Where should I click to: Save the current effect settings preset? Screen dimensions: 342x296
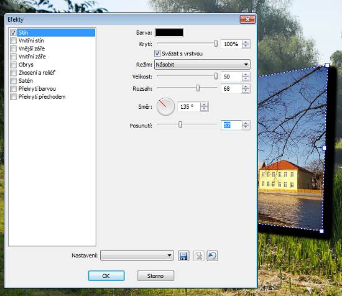(183, 256)
